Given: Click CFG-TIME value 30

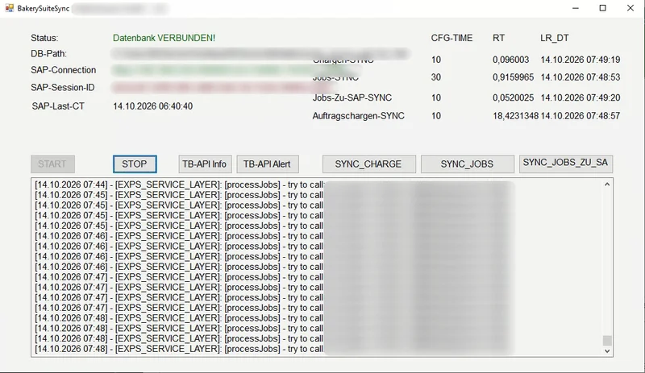Looking at the screenshot, I should pos(436,77).
